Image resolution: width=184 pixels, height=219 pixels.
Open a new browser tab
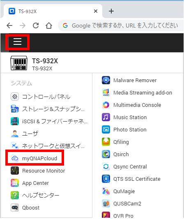coord(111,11)
